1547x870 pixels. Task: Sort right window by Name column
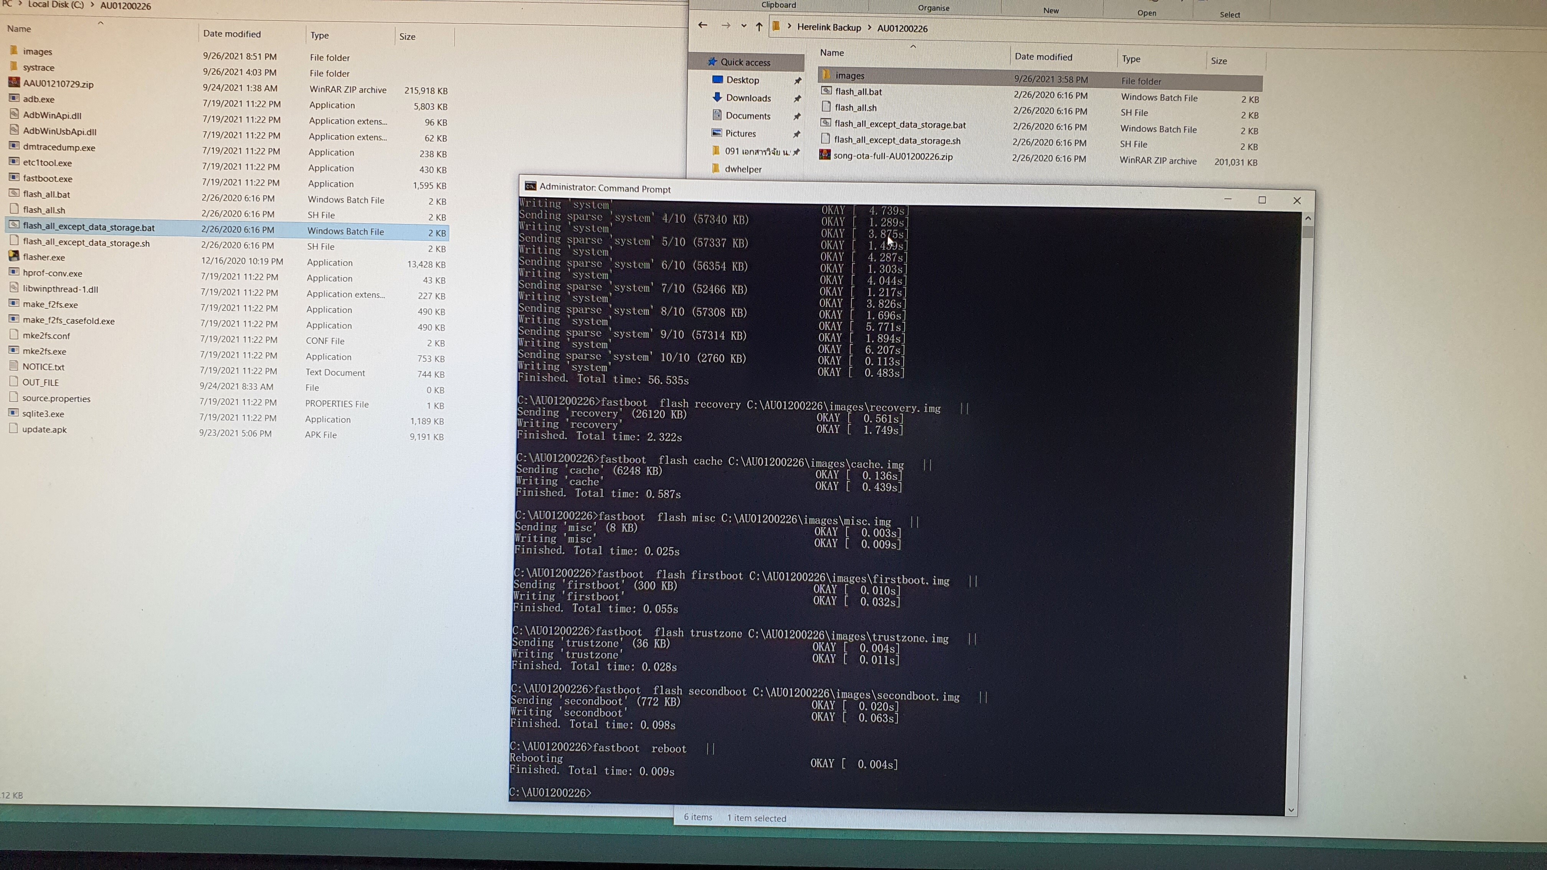point(832,52)
